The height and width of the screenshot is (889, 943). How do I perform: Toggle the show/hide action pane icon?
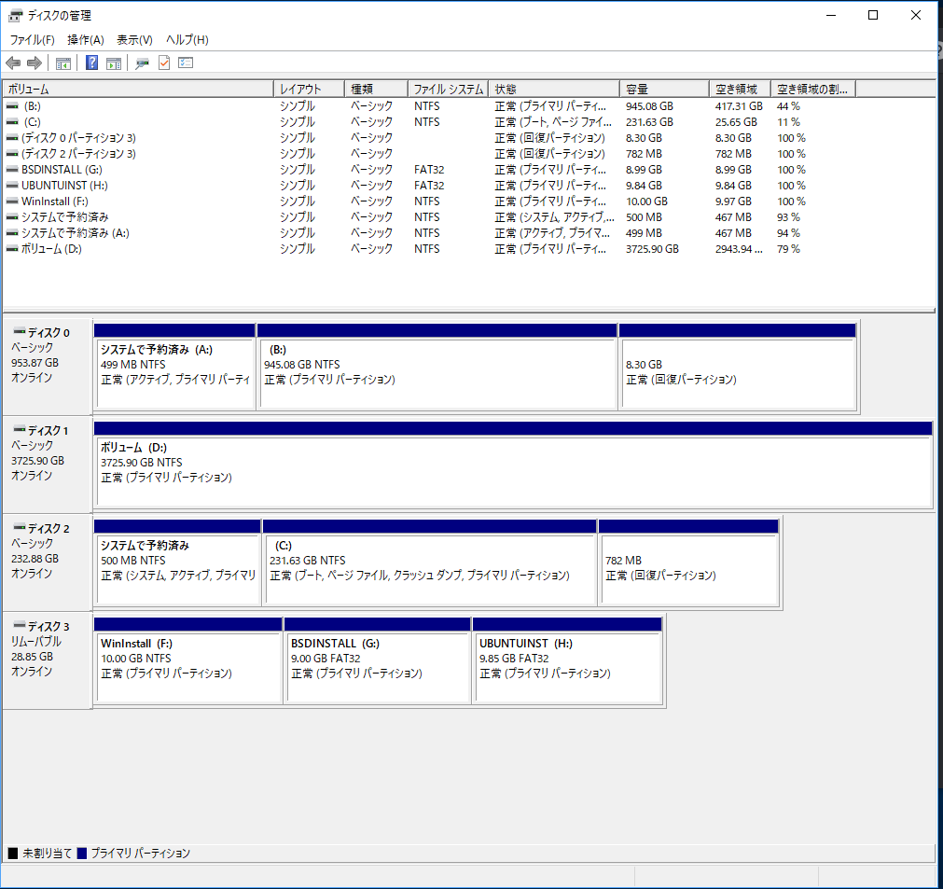tap(114, 63)
